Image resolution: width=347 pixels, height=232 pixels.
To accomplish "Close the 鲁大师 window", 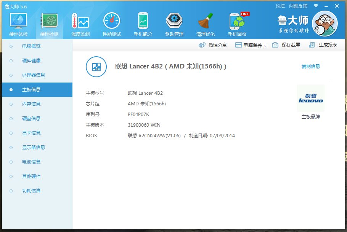I will pyautogui.click(x=337, y=6).
